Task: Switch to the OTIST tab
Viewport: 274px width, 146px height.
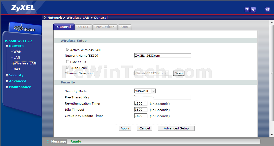Action: click(84, 27)
